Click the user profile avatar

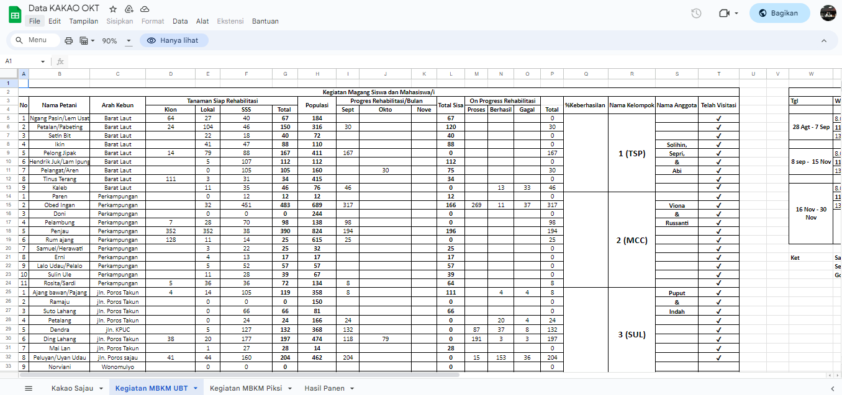[x=828, y=13]
